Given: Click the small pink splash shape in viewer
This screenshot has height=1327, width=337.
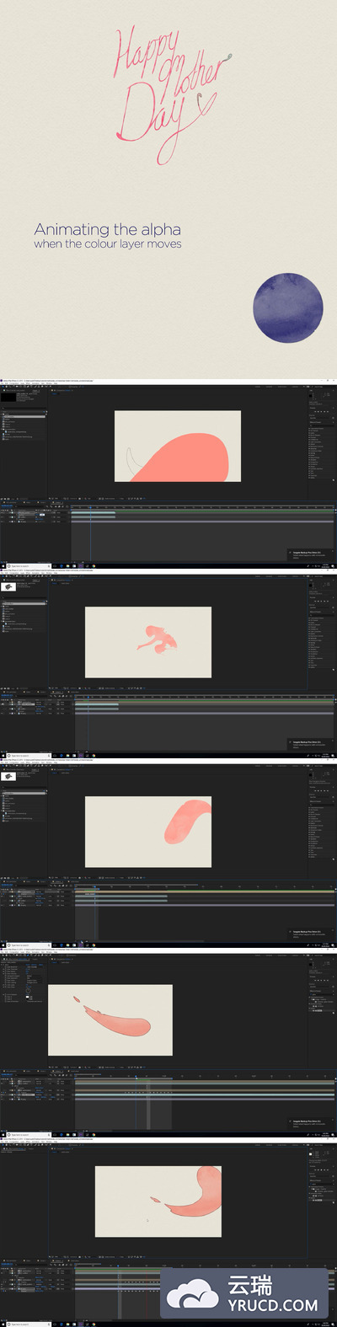Looking at the screenshot, I should (158, 639).
